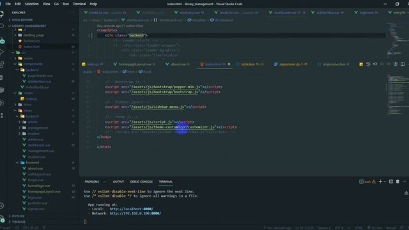The width and height of the screenshot is (409, 230).
Task: Follow the customizer.js script src path
Action: pos(173,127)
